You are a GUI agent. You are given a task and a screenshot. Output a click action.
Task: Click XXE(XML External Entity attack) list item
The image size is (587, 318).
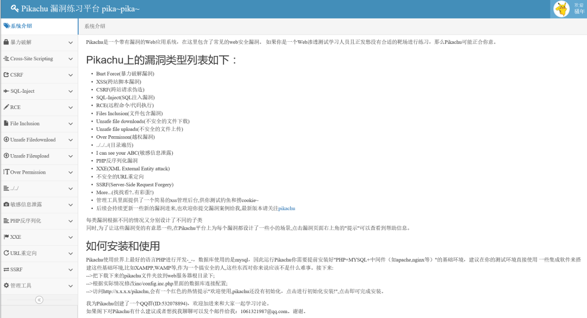click(x=133, y=169)
